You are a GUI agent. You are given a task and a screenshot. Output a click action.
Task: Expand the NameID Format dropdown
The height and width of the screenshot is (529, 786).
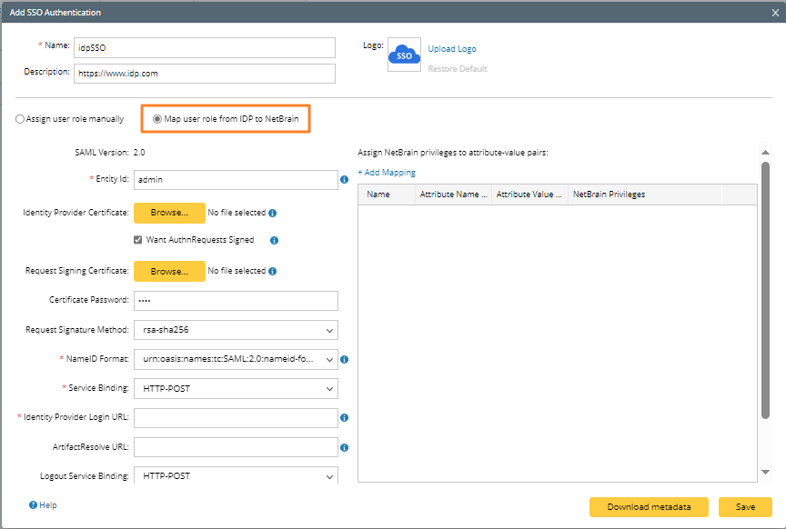coord(236,359)
